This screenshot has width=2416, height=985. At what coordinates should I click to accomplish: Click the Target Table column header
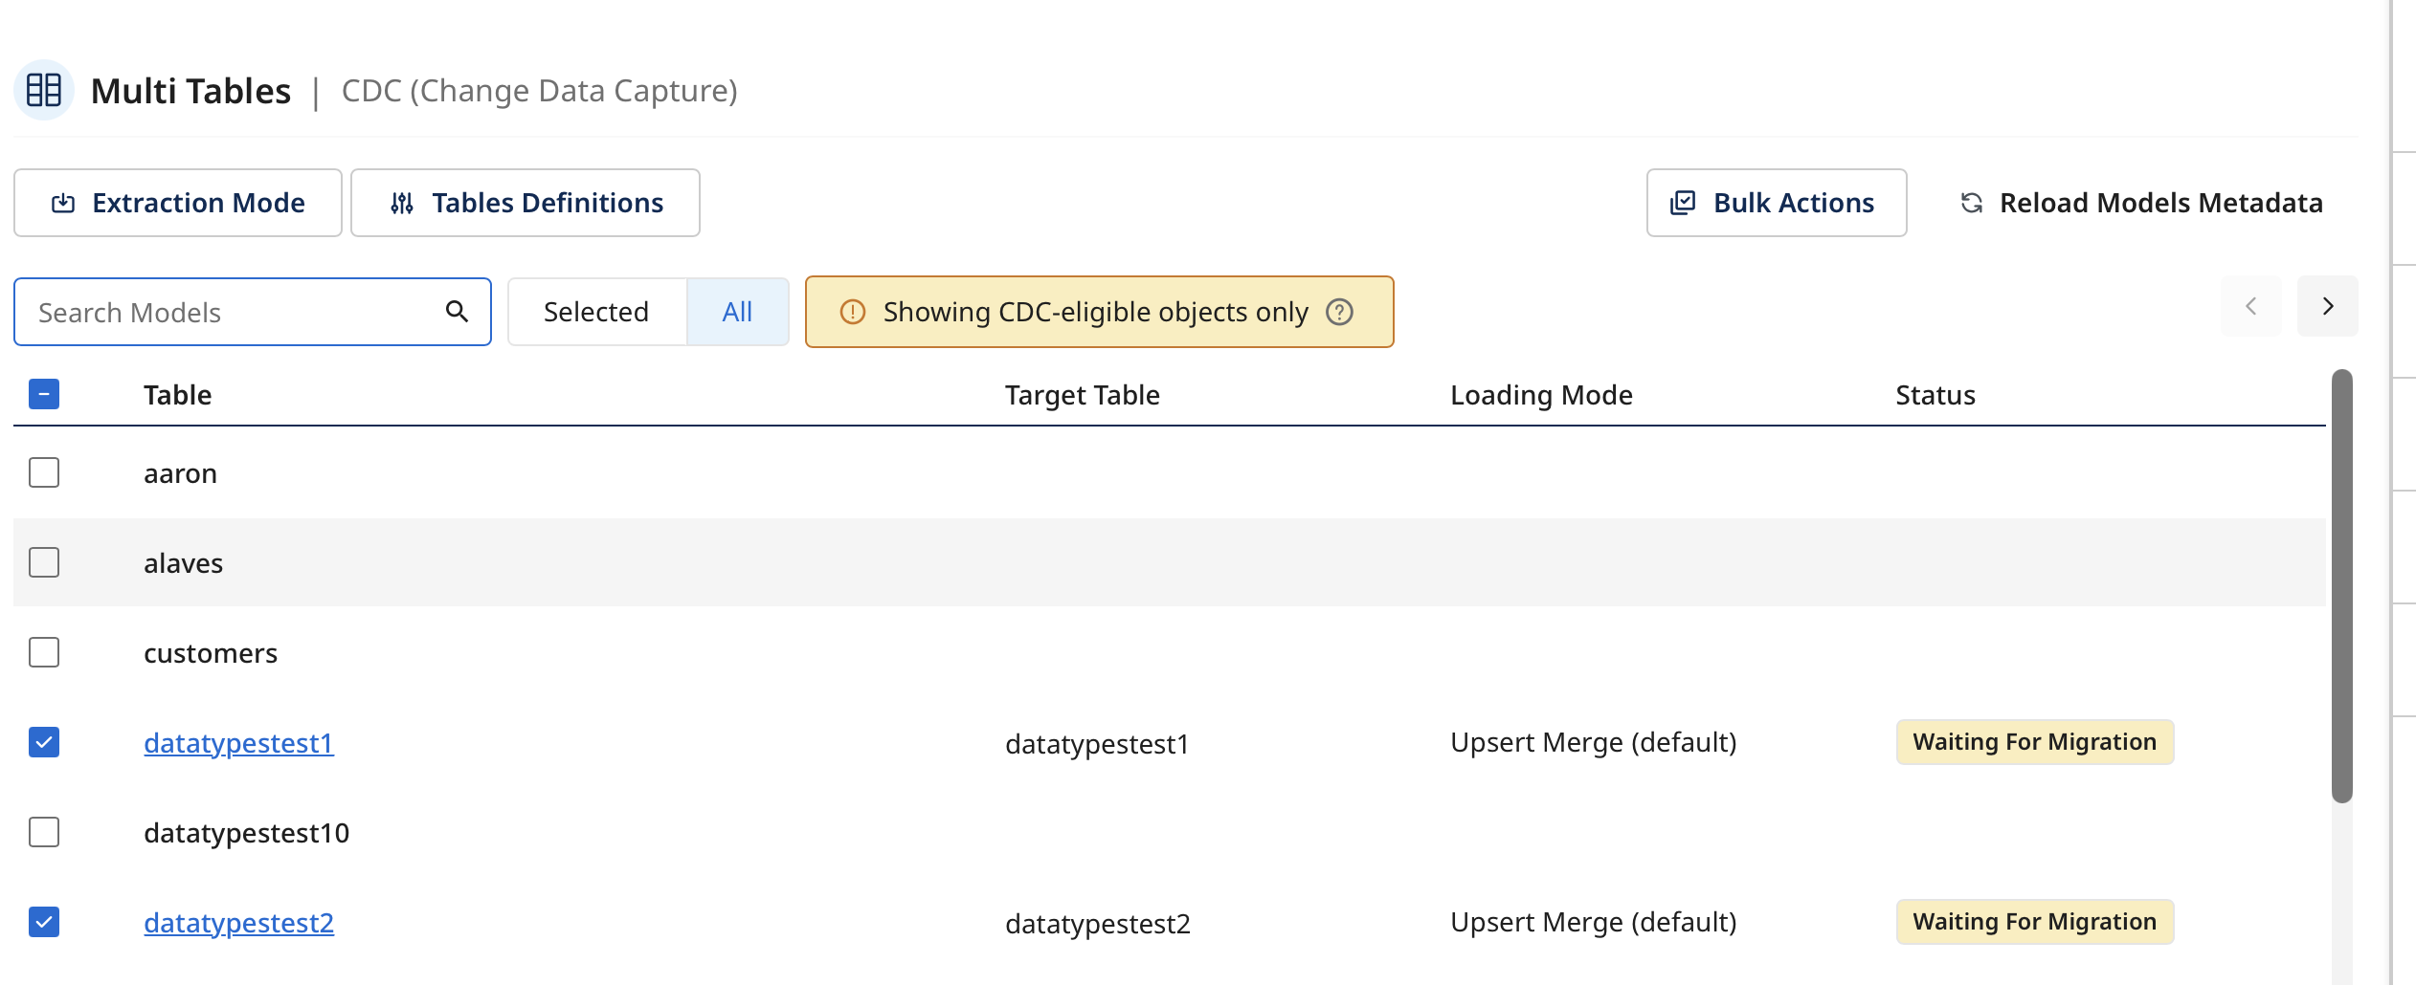[x=1082, y=395]
